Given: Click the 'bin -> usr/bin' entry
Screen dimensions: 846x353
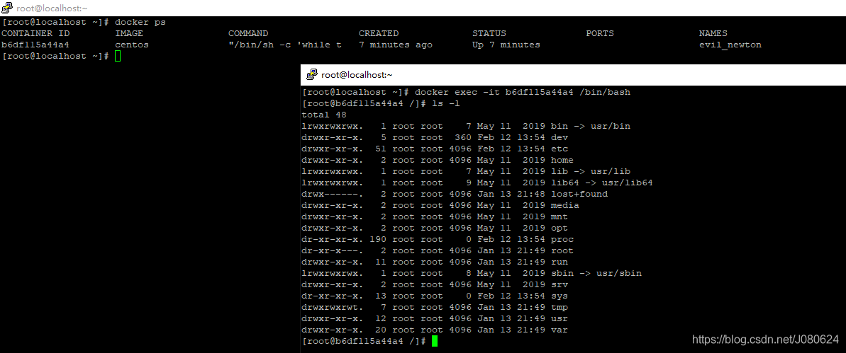Looking at the screenshot, I should 590,127.
